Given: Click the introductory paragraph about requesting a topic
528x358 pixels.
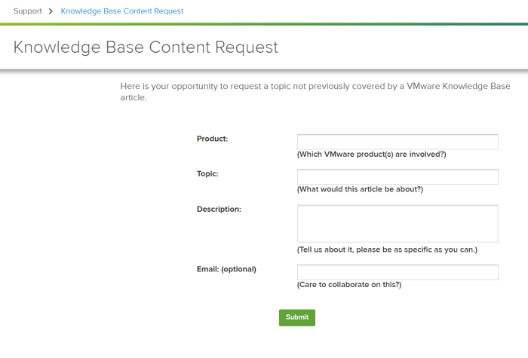Looking at the screenshot, I should (315, 91).
